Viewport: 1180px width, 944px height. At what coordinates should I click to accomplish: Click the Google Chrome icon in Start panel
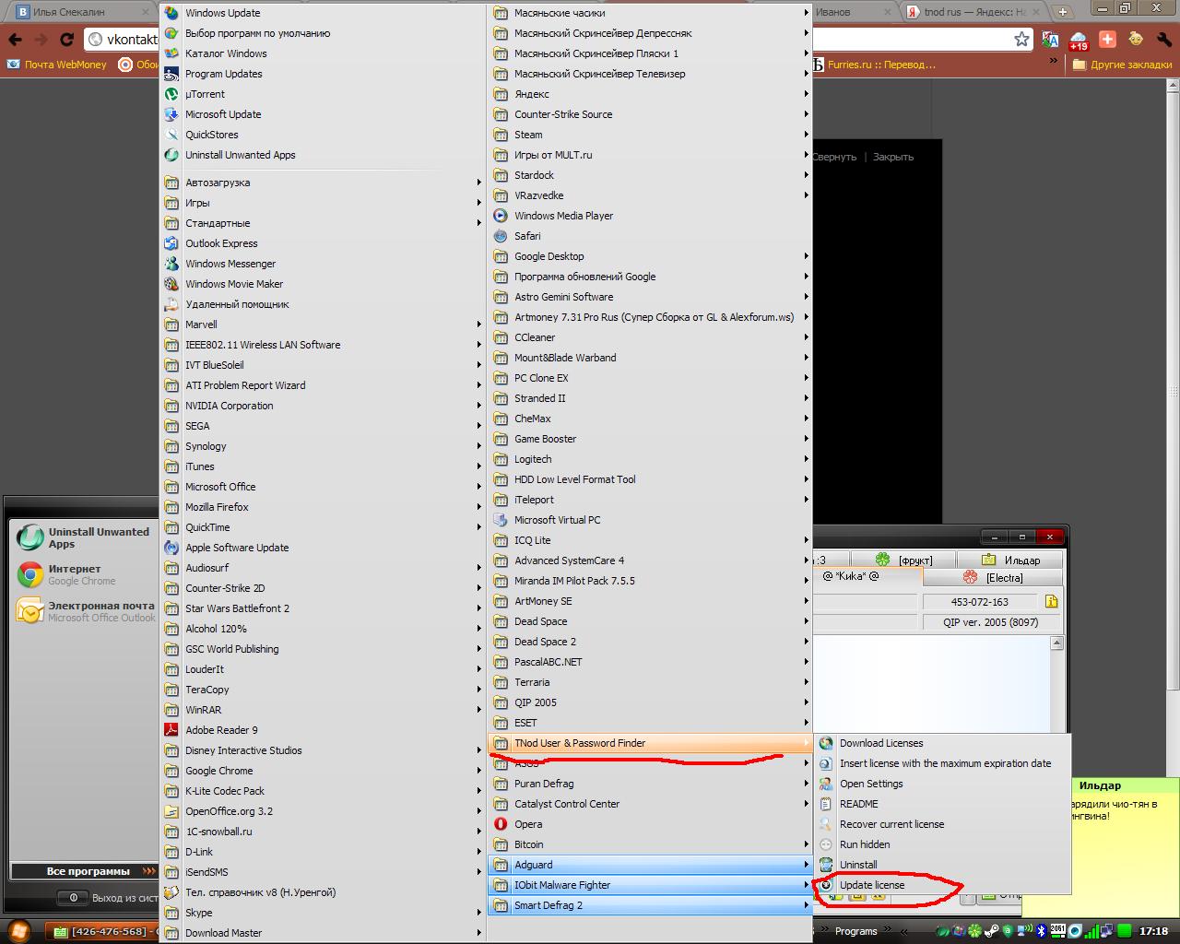(x=30, y=574)
